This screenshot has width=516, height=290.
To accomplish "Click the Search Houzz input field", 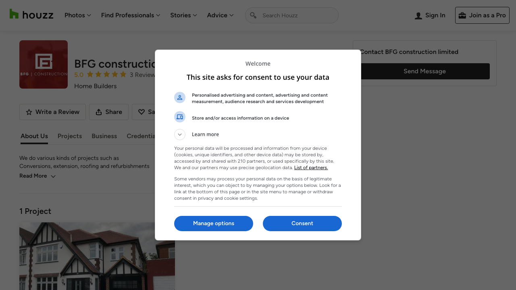I will coord(298,15).
